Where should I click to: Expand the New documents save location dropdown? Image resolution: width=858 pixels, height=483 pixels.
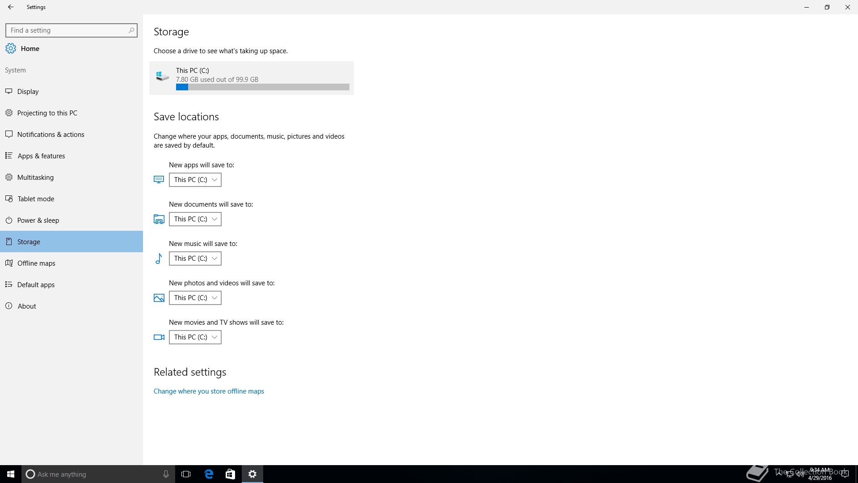(195, 219)
